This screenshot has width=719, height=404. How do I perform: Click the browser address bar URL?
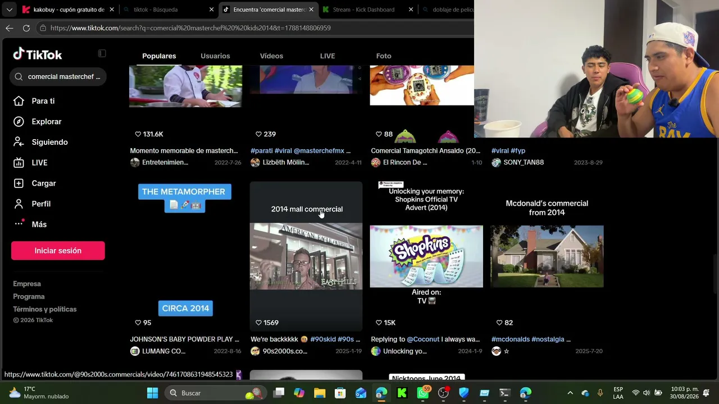[190, 28]
